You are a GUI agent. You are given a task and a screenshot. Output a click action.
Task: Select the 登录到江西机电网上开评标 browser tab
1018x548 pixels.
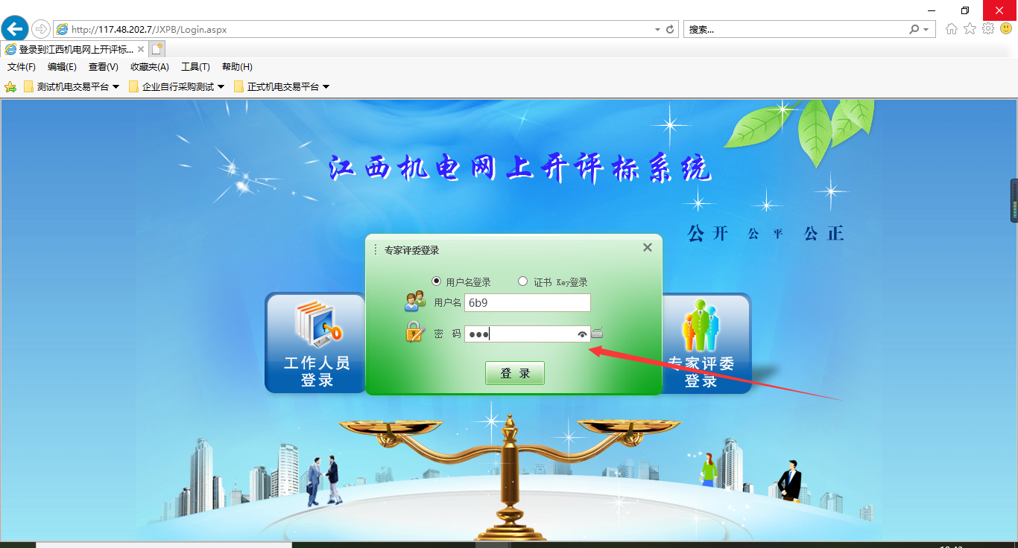(75, 49)
